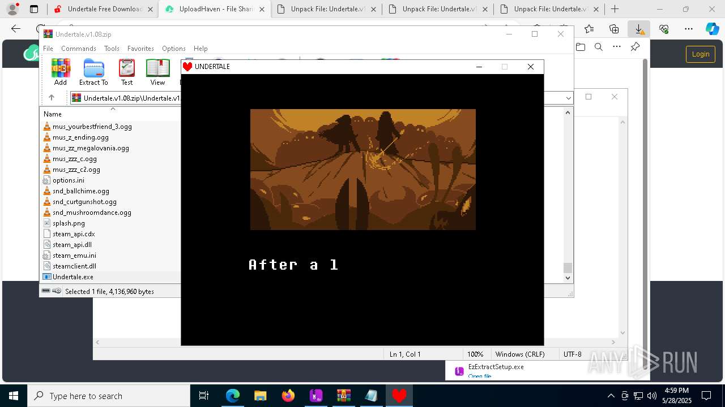Click the WinRAR vertical scrollbar thumb
The width and height of the screenshot is (725, 407).
(568, 268)
